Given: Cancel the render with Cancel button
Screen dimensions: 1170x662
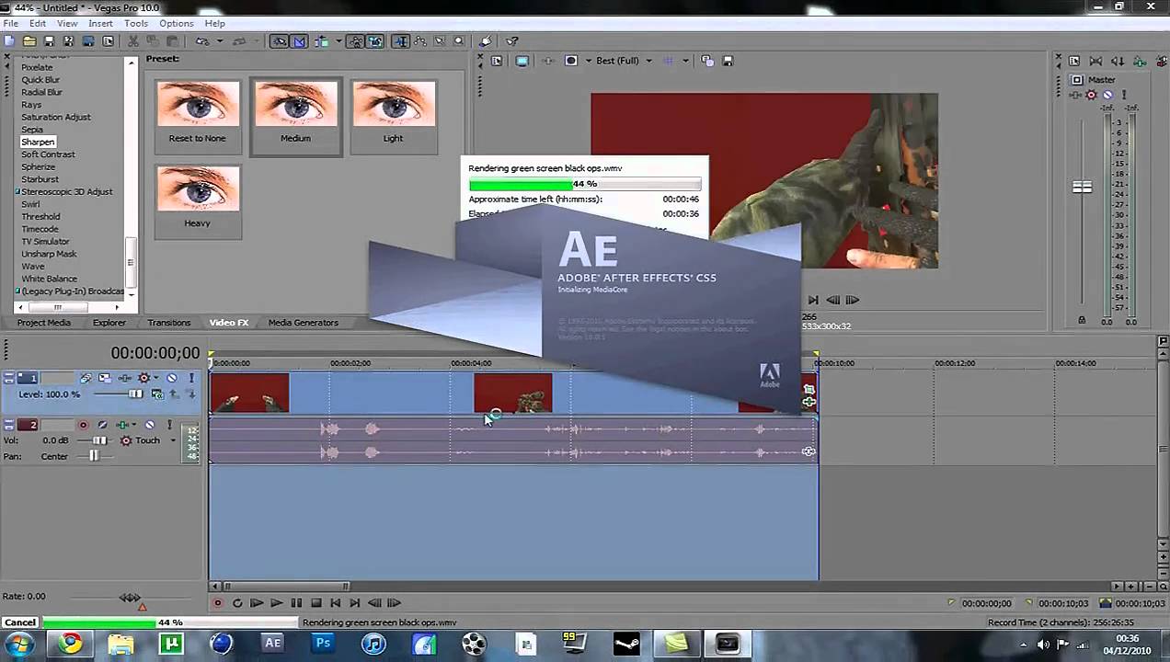Looking at the screenshot, I should click(x=20, y=622).
